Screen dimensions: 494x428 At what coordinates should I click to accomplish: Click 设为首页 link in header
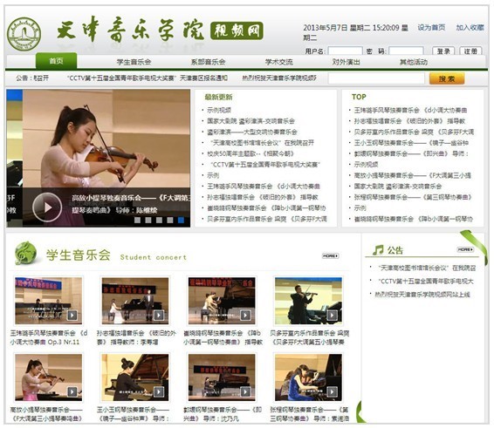431,28
